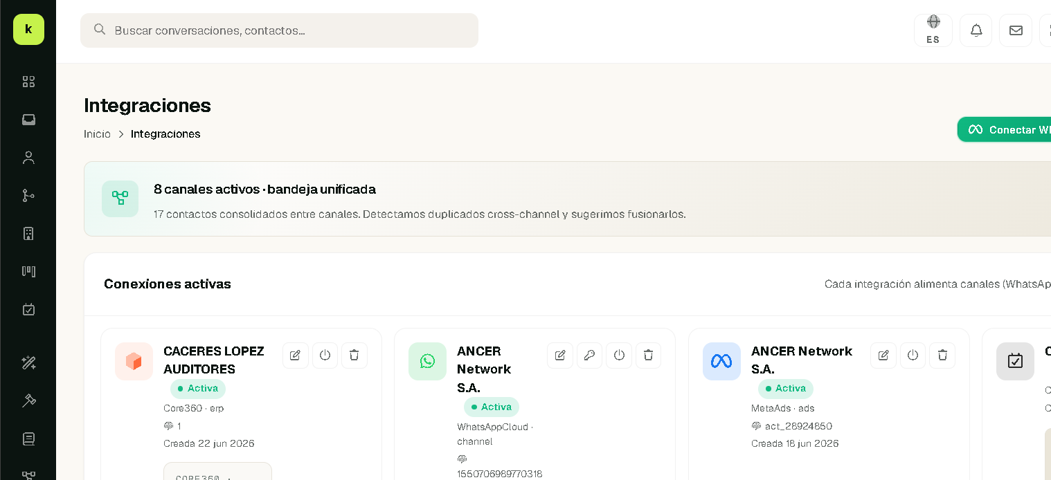This screenshot has width=1051, height=480.
Task: Open the bottom network nodes sidebar icon
Action: (28, 474)
